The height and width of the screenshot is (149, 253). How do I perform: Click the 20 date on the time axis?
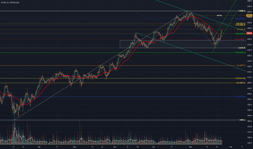click(x=137, y=147)
